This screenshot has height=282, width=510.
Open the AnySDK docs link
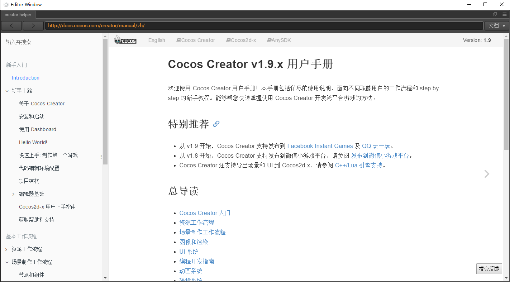pos(279,40)
